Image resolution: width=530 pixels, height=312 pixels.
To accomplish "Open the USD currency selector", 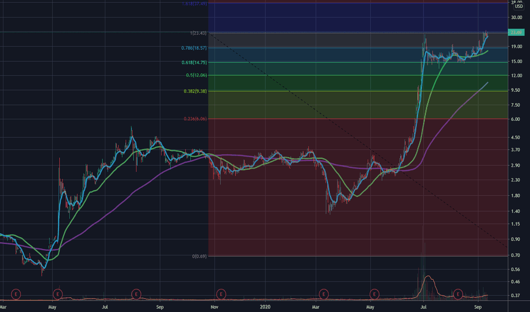I will point(519,6).
